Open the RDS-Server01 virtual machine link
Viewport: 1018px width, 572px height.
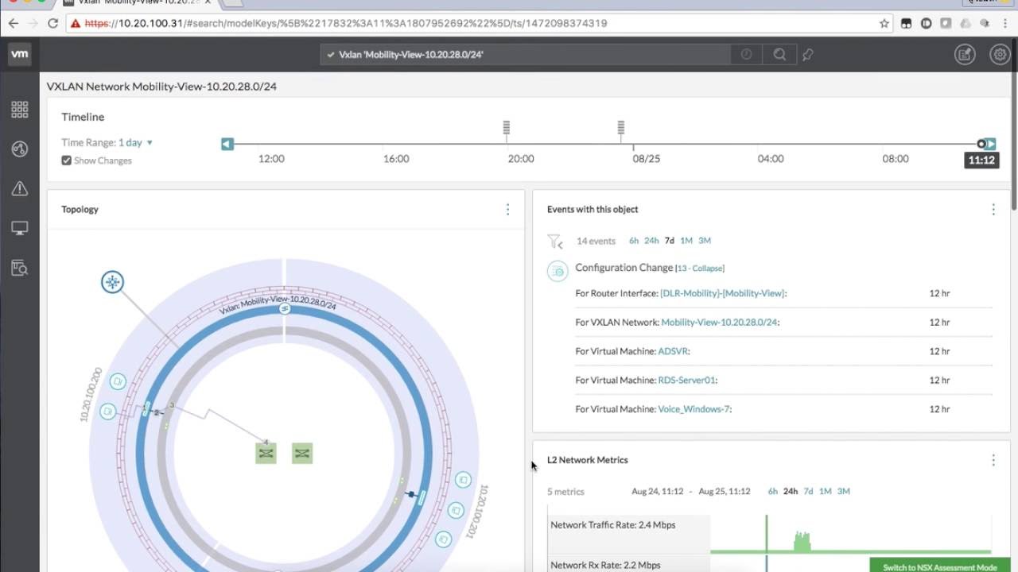(686, 381)
